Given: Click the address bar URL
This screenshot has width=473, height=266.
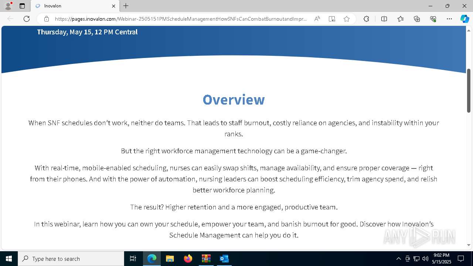Looking at the screenshot, I should (x=181, y=19).
